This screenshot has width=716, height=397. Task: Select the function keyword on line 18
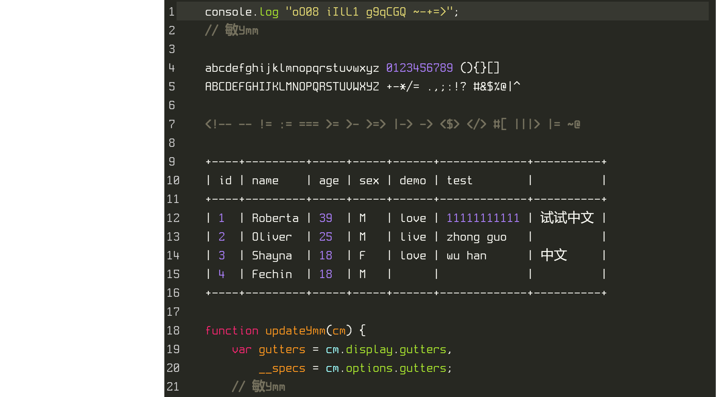229,330
